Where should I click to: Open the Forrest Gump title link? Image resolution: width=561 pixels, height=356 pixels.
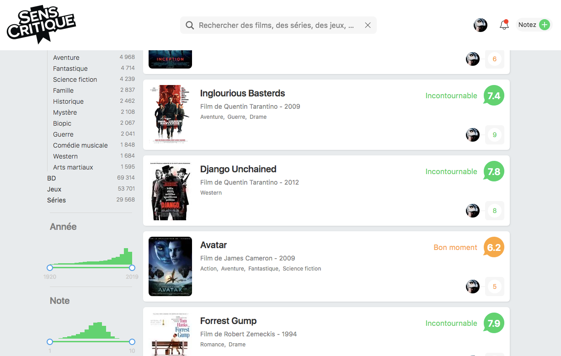coord(228,321)
